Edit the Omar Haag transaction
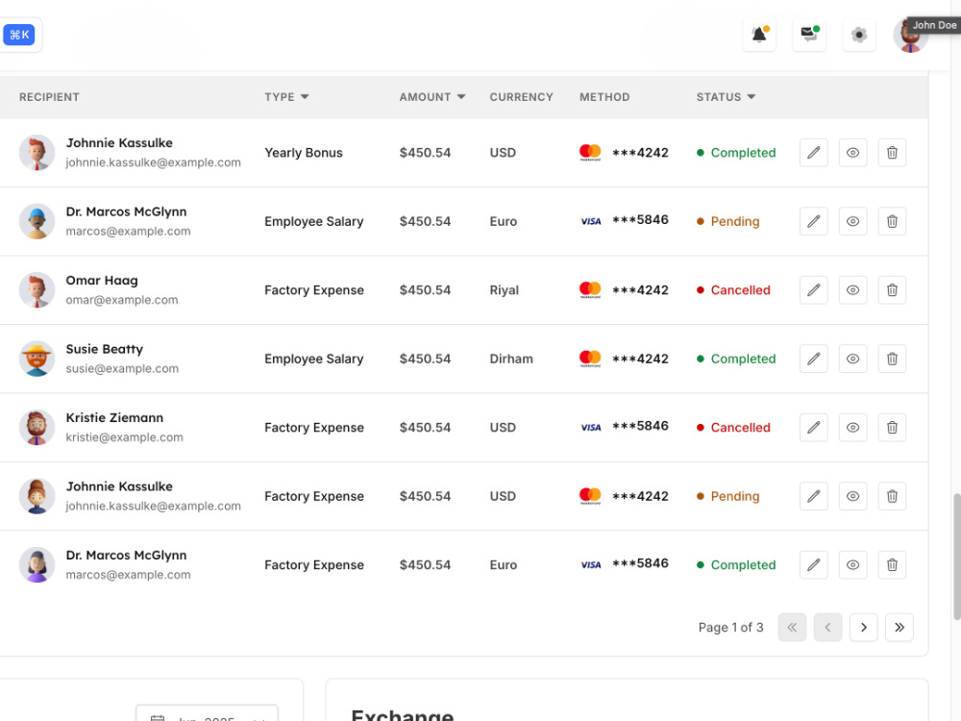The image size is (961, 721). coord(814,290)
